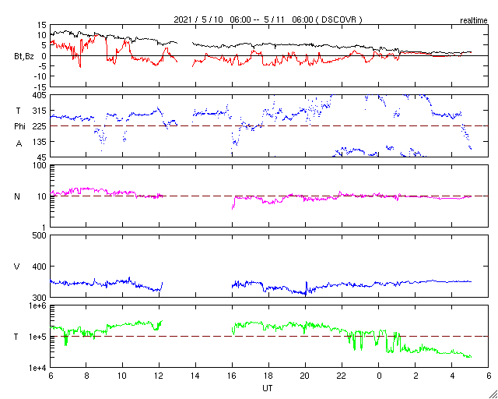Click the '22' hour tick on the UT axis
The image size is (498, 399).
(x=342, y=376)
